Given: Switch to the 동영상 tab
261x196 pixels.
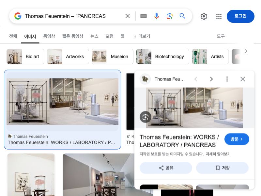Looking at the screenshot, I should [49, 36].
